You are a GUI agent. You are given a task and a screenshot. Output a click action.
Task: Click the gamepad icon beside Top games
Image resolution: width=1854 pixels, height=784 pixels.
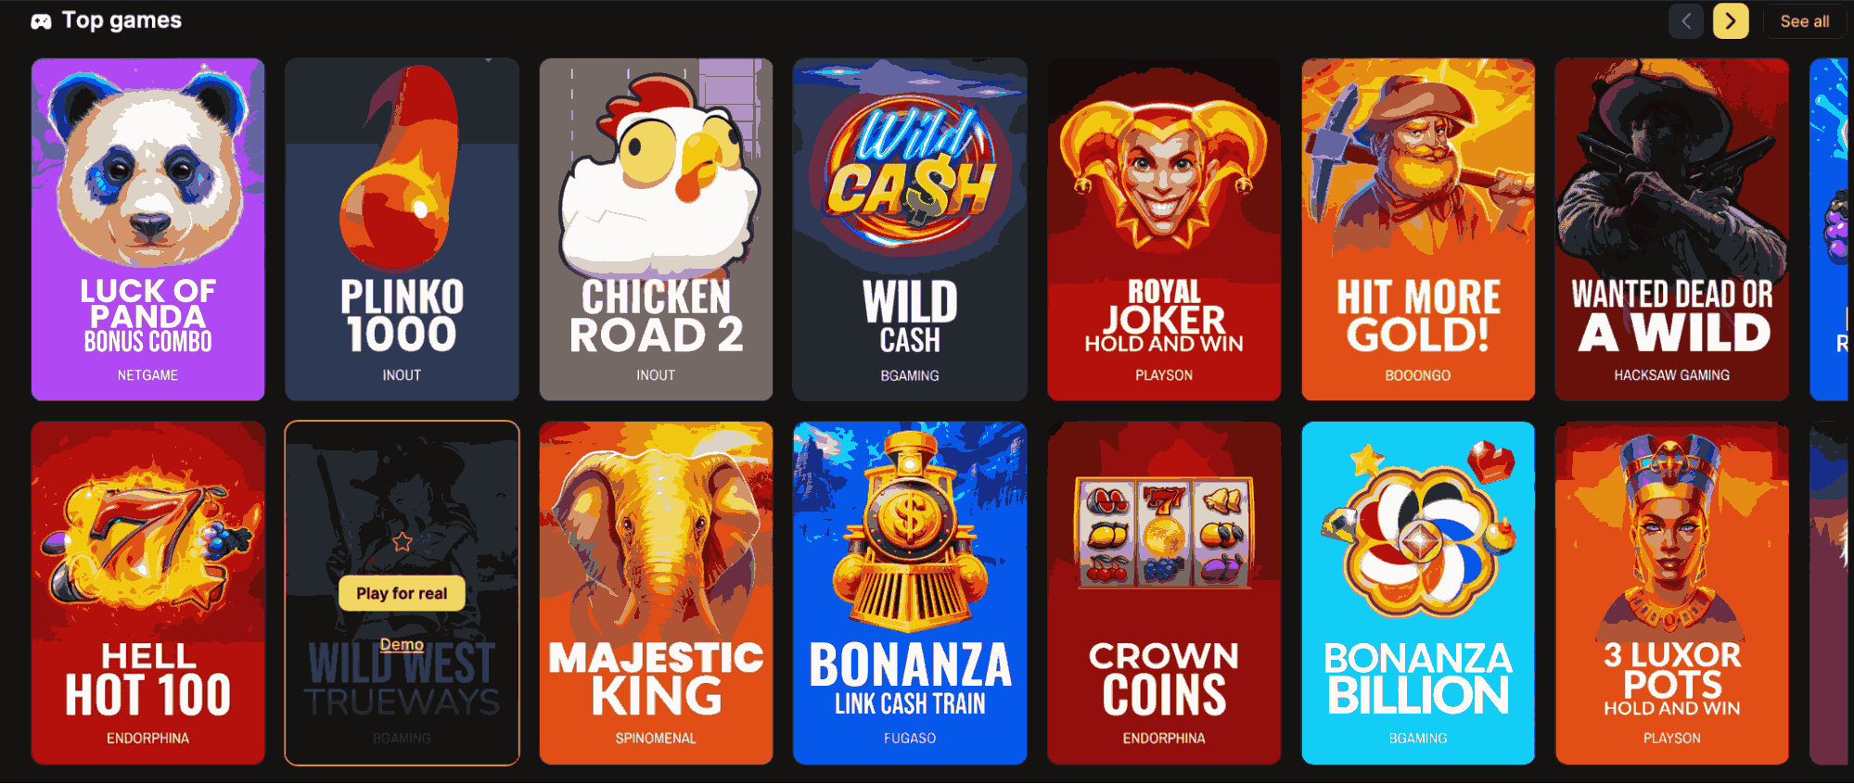pos(41,21)
